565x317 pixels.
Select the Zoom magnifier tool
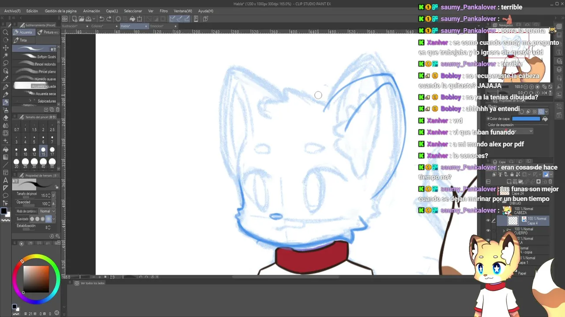[x=6, y=32]
